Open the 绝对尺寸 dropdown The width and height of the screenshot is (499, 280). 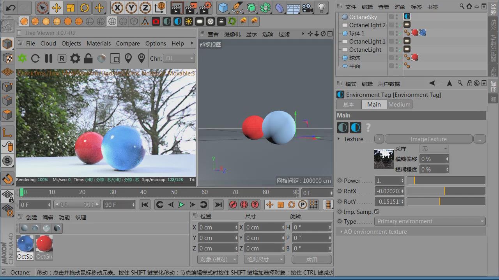[x=265, y=259]
